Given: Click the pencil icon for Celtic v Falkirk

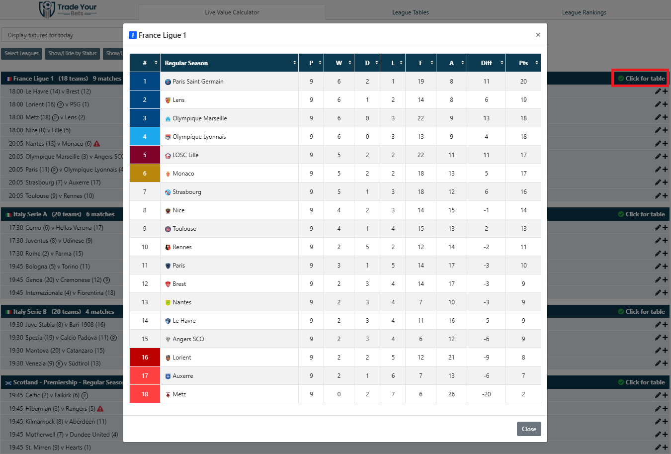Looking at the screenshot, I should tap(658, 395).
